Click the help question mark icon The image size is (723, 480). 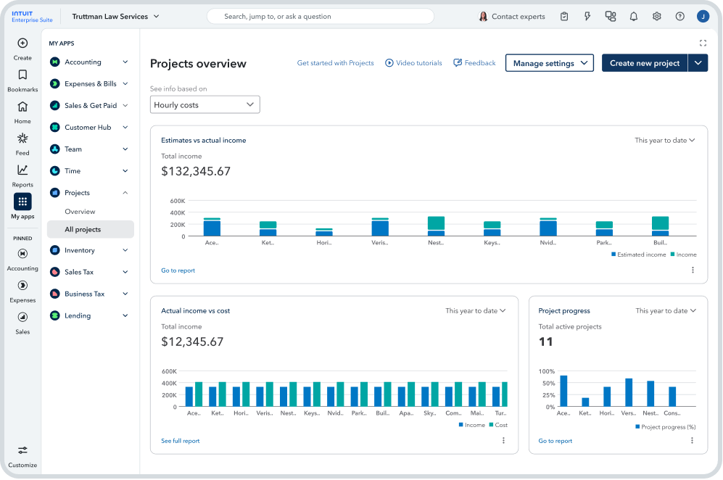[x=679, y=16]
